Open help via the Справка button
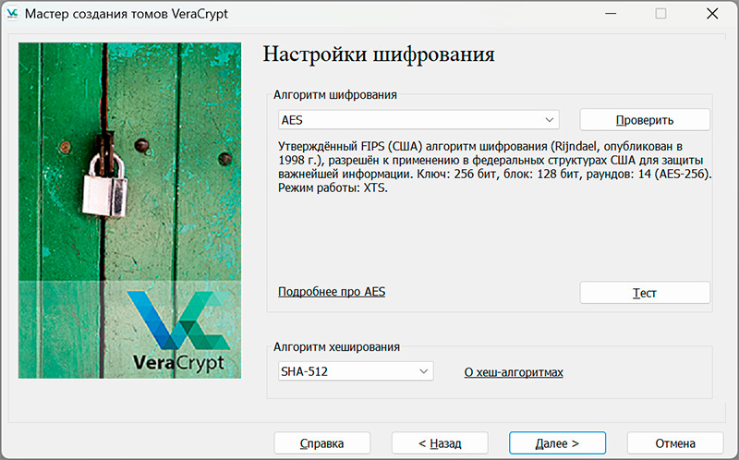The image size is (739, 460). pyautogui.click(x=321, y=443)
